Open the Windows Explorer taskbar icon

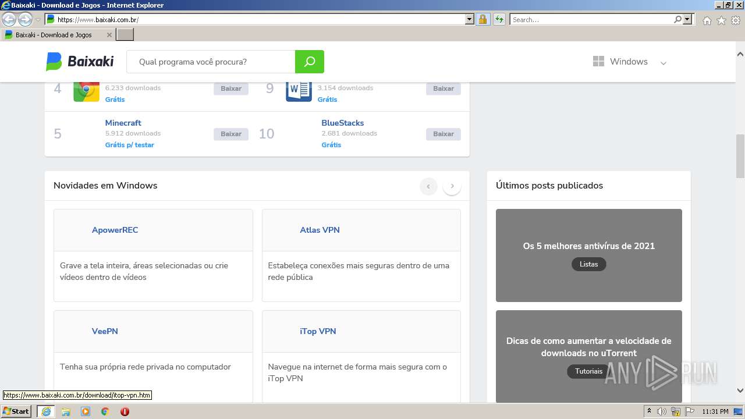point(66,411)
